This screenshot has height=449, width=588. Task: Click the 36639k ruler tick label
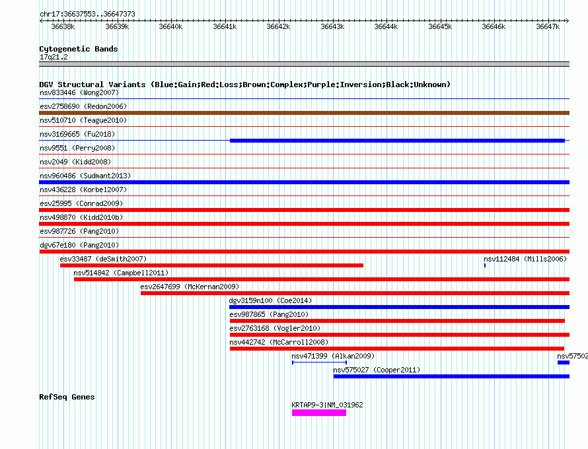[x=117, y=26]
